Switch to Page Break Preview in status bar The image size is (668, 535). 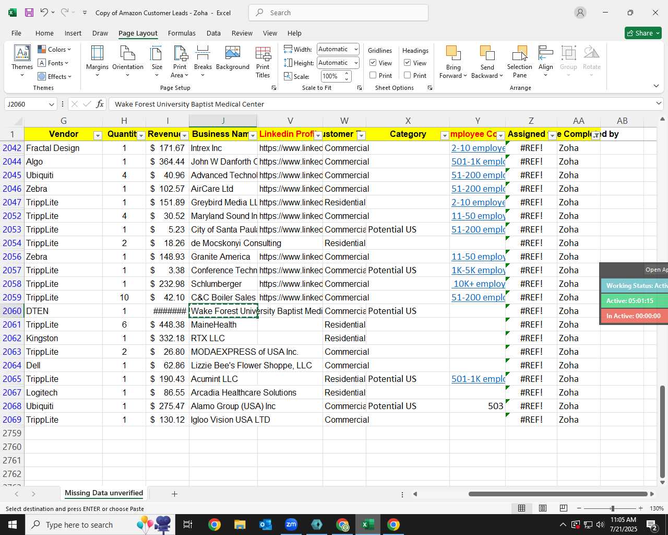(563, 508)
